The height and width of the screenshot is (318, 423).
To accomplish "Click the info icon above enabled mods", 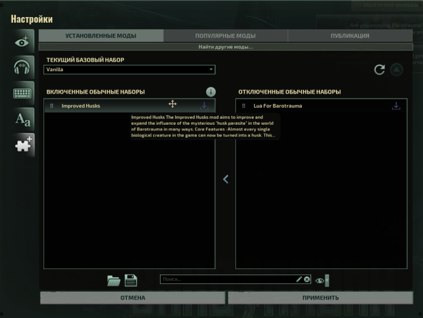I will (210, 92).
